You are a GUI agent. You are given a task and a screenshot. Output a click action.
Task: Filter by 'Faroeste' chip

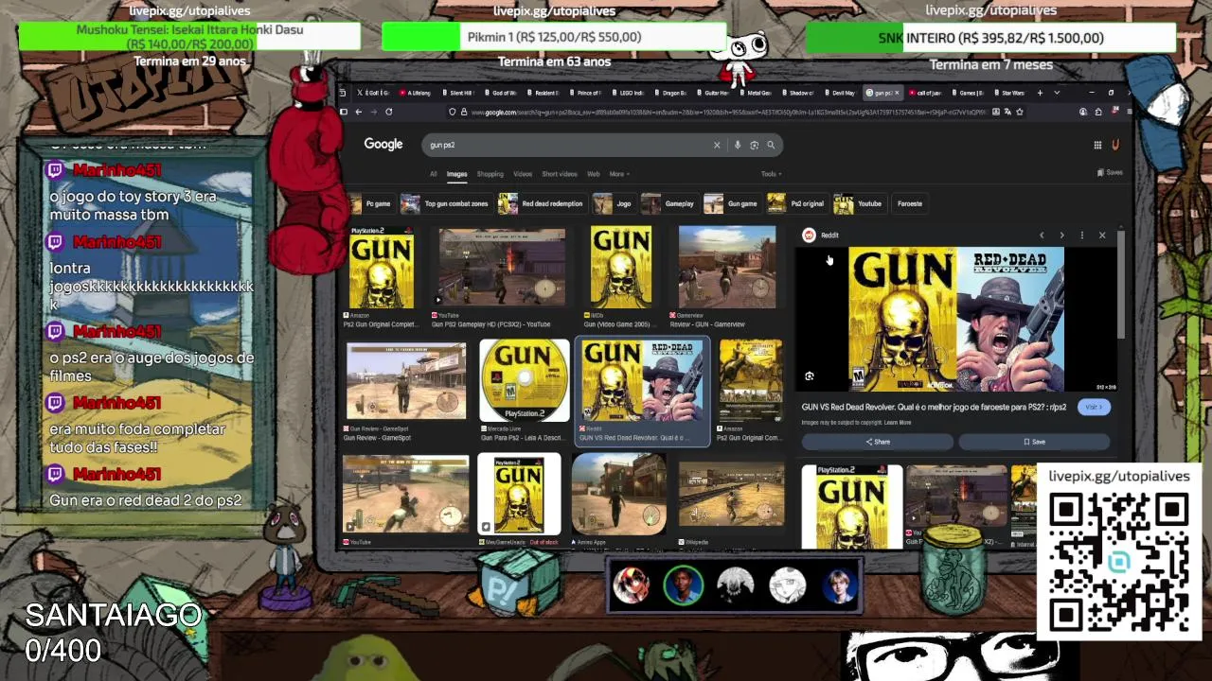click(910, 203)
